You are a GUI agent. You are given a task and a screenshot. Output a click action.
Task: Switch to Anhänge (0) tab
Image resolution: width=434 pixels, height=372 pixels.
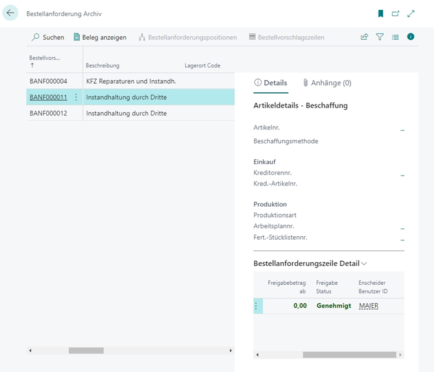tap(327, 83)
